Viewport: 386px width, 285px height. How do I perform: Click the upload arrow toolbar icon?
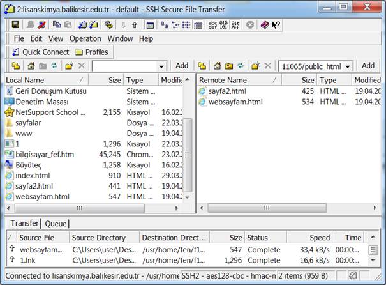click(133, 25)
